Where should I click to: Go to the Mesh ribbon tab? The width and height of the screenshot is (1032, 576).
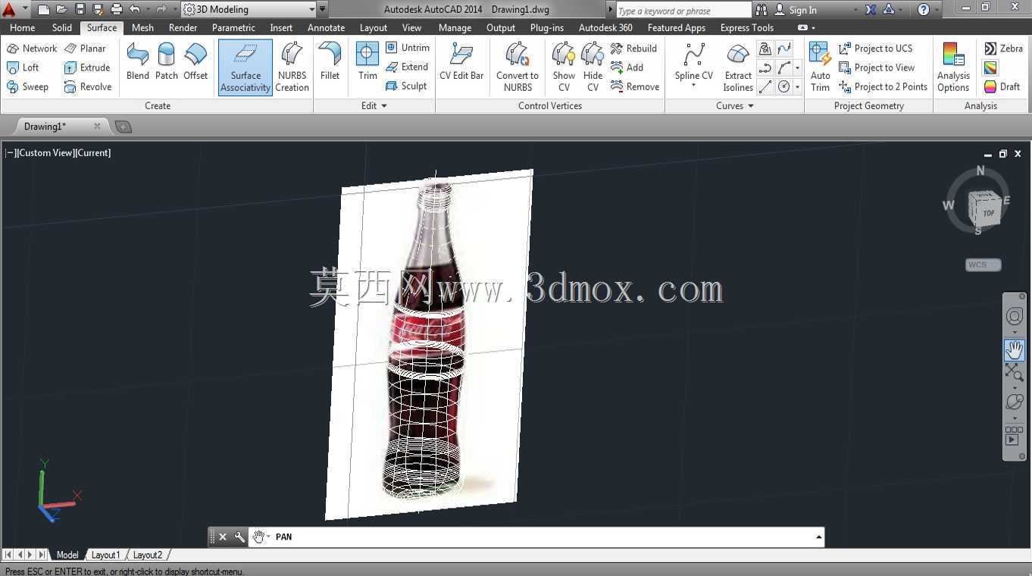142,27
